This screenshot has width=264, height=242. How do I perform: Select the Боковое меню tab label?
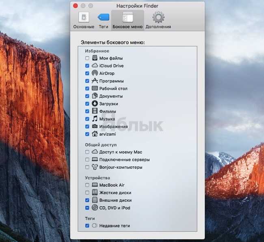pos(128,27)
